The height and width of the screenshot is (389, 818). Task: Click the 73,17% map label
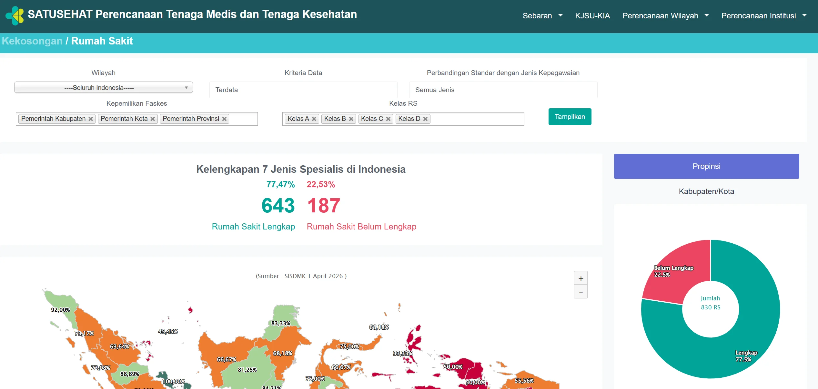pyautogui.click(x=84, y=333)
